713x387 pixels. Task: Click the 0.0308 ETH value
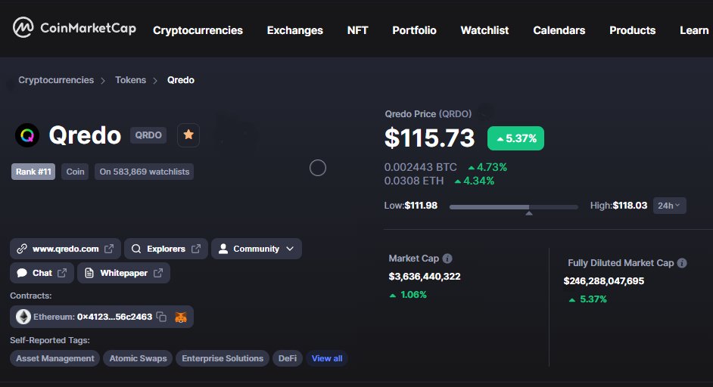[x=414, y=181]
